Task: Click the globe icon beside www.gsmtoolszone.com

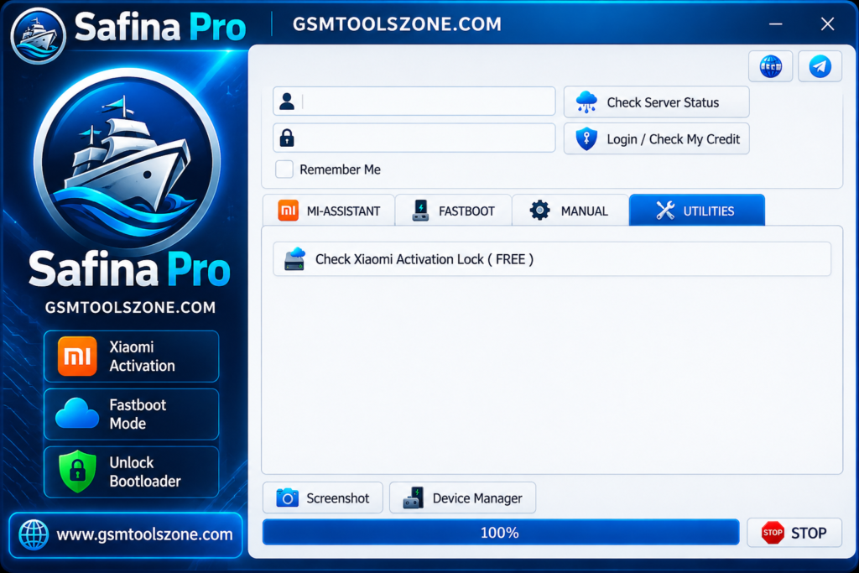Action: click(x=34, y=534)
